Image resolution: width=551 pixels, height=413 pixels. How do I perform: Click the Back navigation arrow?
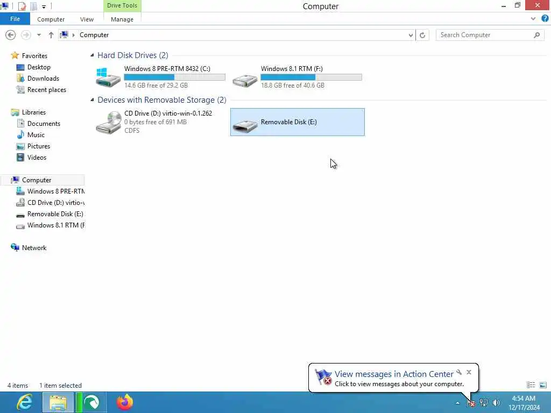[x=11, y=35]
